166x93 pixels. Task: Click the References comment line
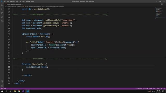60,15
